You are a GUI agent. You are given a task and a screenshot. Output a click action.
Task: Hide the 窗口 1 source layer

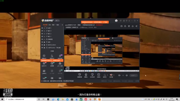[42, 36]
